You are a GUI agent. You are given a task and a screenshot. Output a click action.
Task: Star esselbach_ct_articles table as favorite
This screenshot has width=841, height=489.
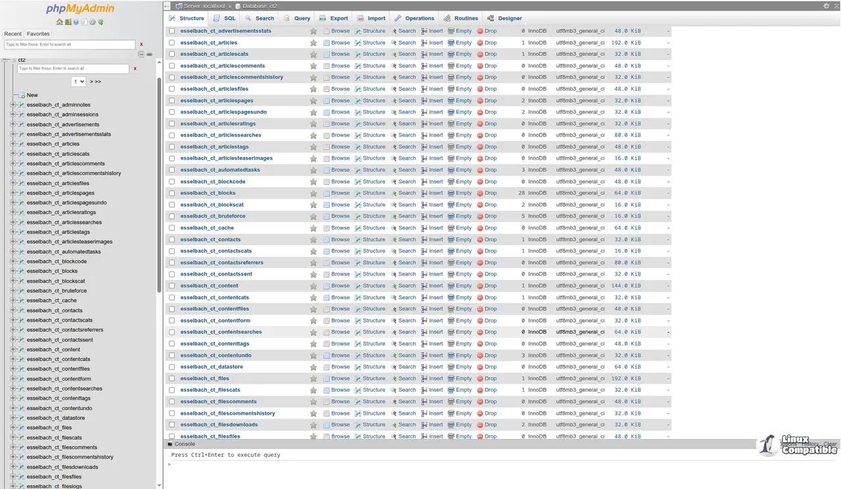click(x=313, y=43)
